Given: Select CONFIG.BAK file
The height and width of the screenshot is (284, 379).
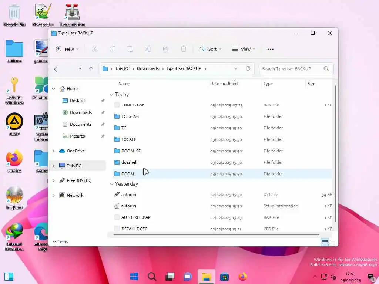Looking at the screenshot, I should [x=222, y=105].
